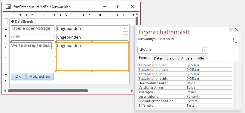245x113 pixels.
Task: Minimize the frmDatenquelleUndFeldAuswaehlen window
Action: (105, 7)
